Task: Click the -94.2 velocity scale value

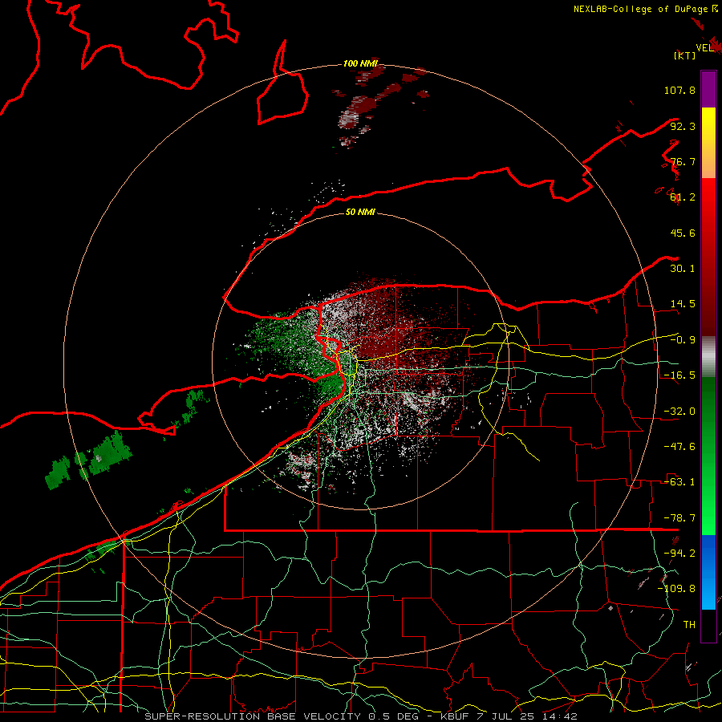Action: pyautogui.click(x=679, y=553)
